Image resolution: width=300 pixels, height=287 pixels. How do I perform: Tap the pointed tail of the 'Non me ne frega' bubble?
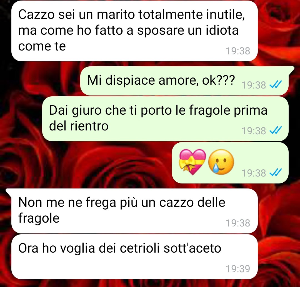tap(9, 192)
